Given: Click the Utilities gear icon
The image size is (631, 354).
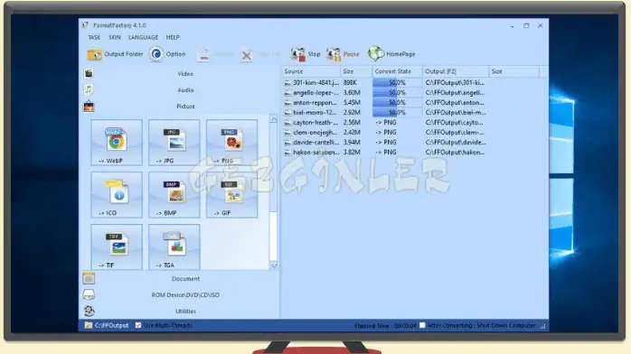Looking at the screenshot, I should pos(89,311).
